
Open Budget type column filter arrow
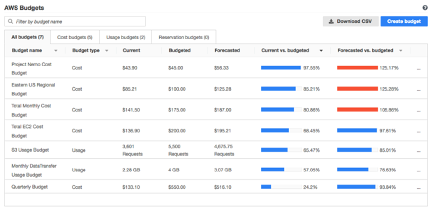[x=107, y=51]
